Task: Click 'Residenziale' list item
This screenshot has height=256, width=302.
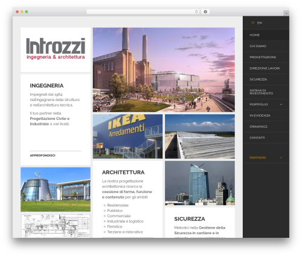Action: pos(118,205)
